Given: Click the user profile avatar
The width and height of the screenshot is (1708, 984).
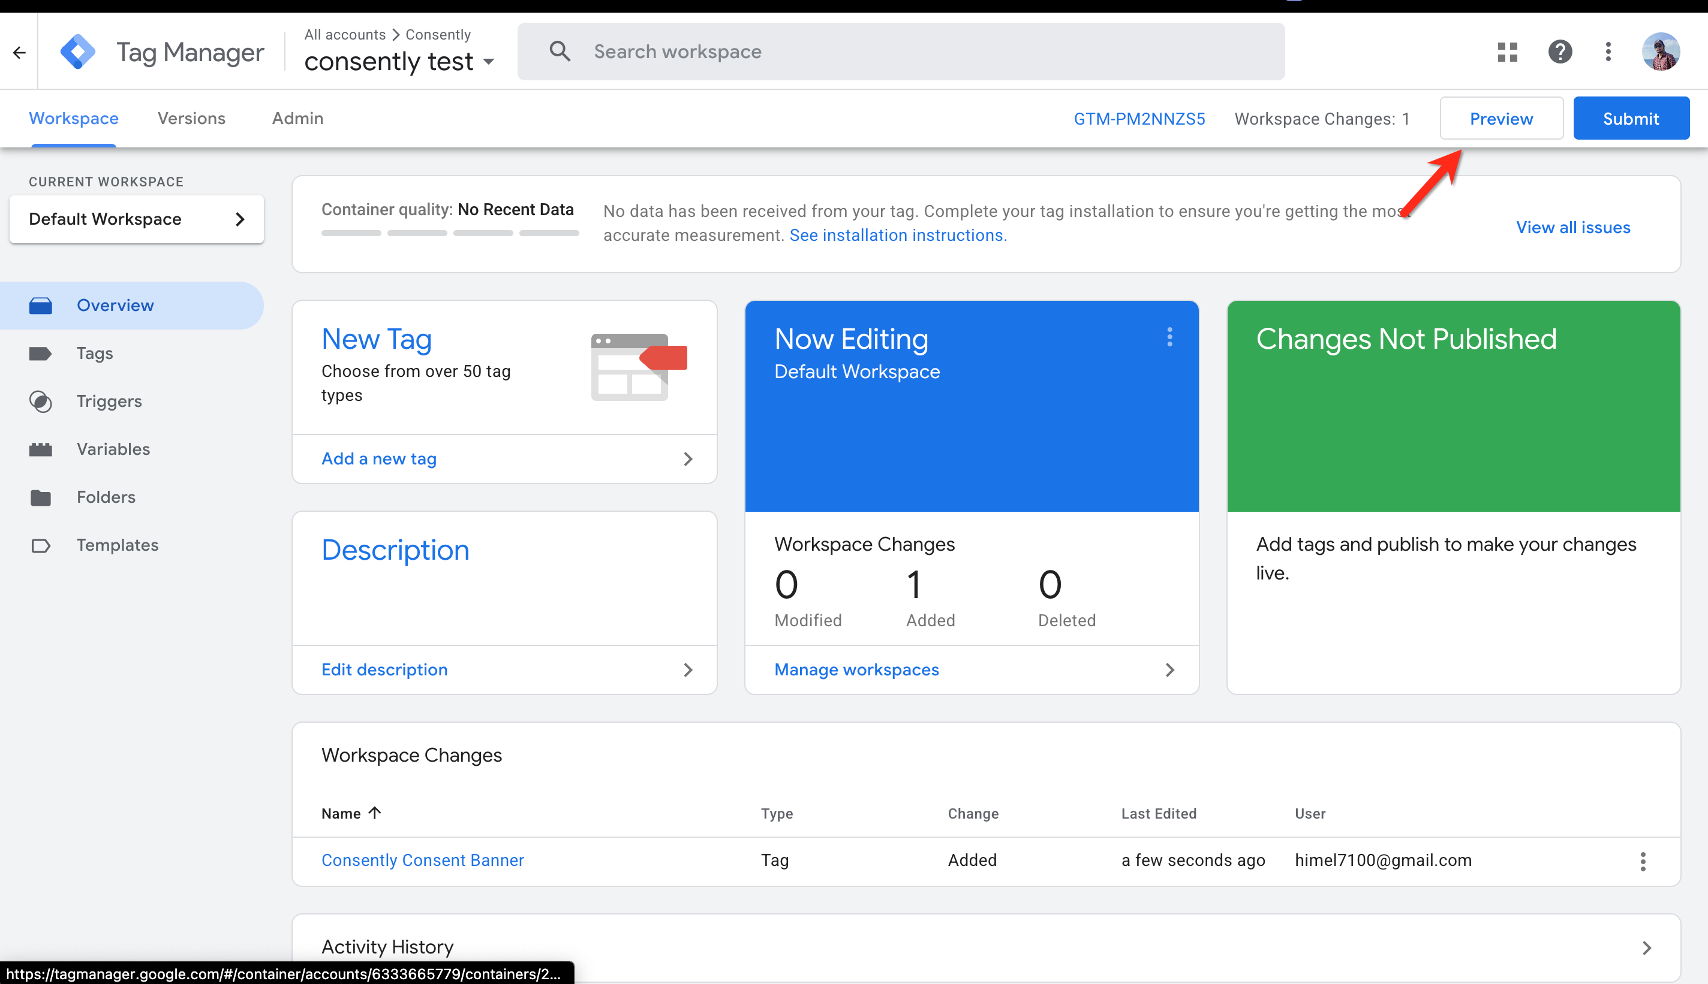Looking at the screenshot, I should (x=1660, y=52).
